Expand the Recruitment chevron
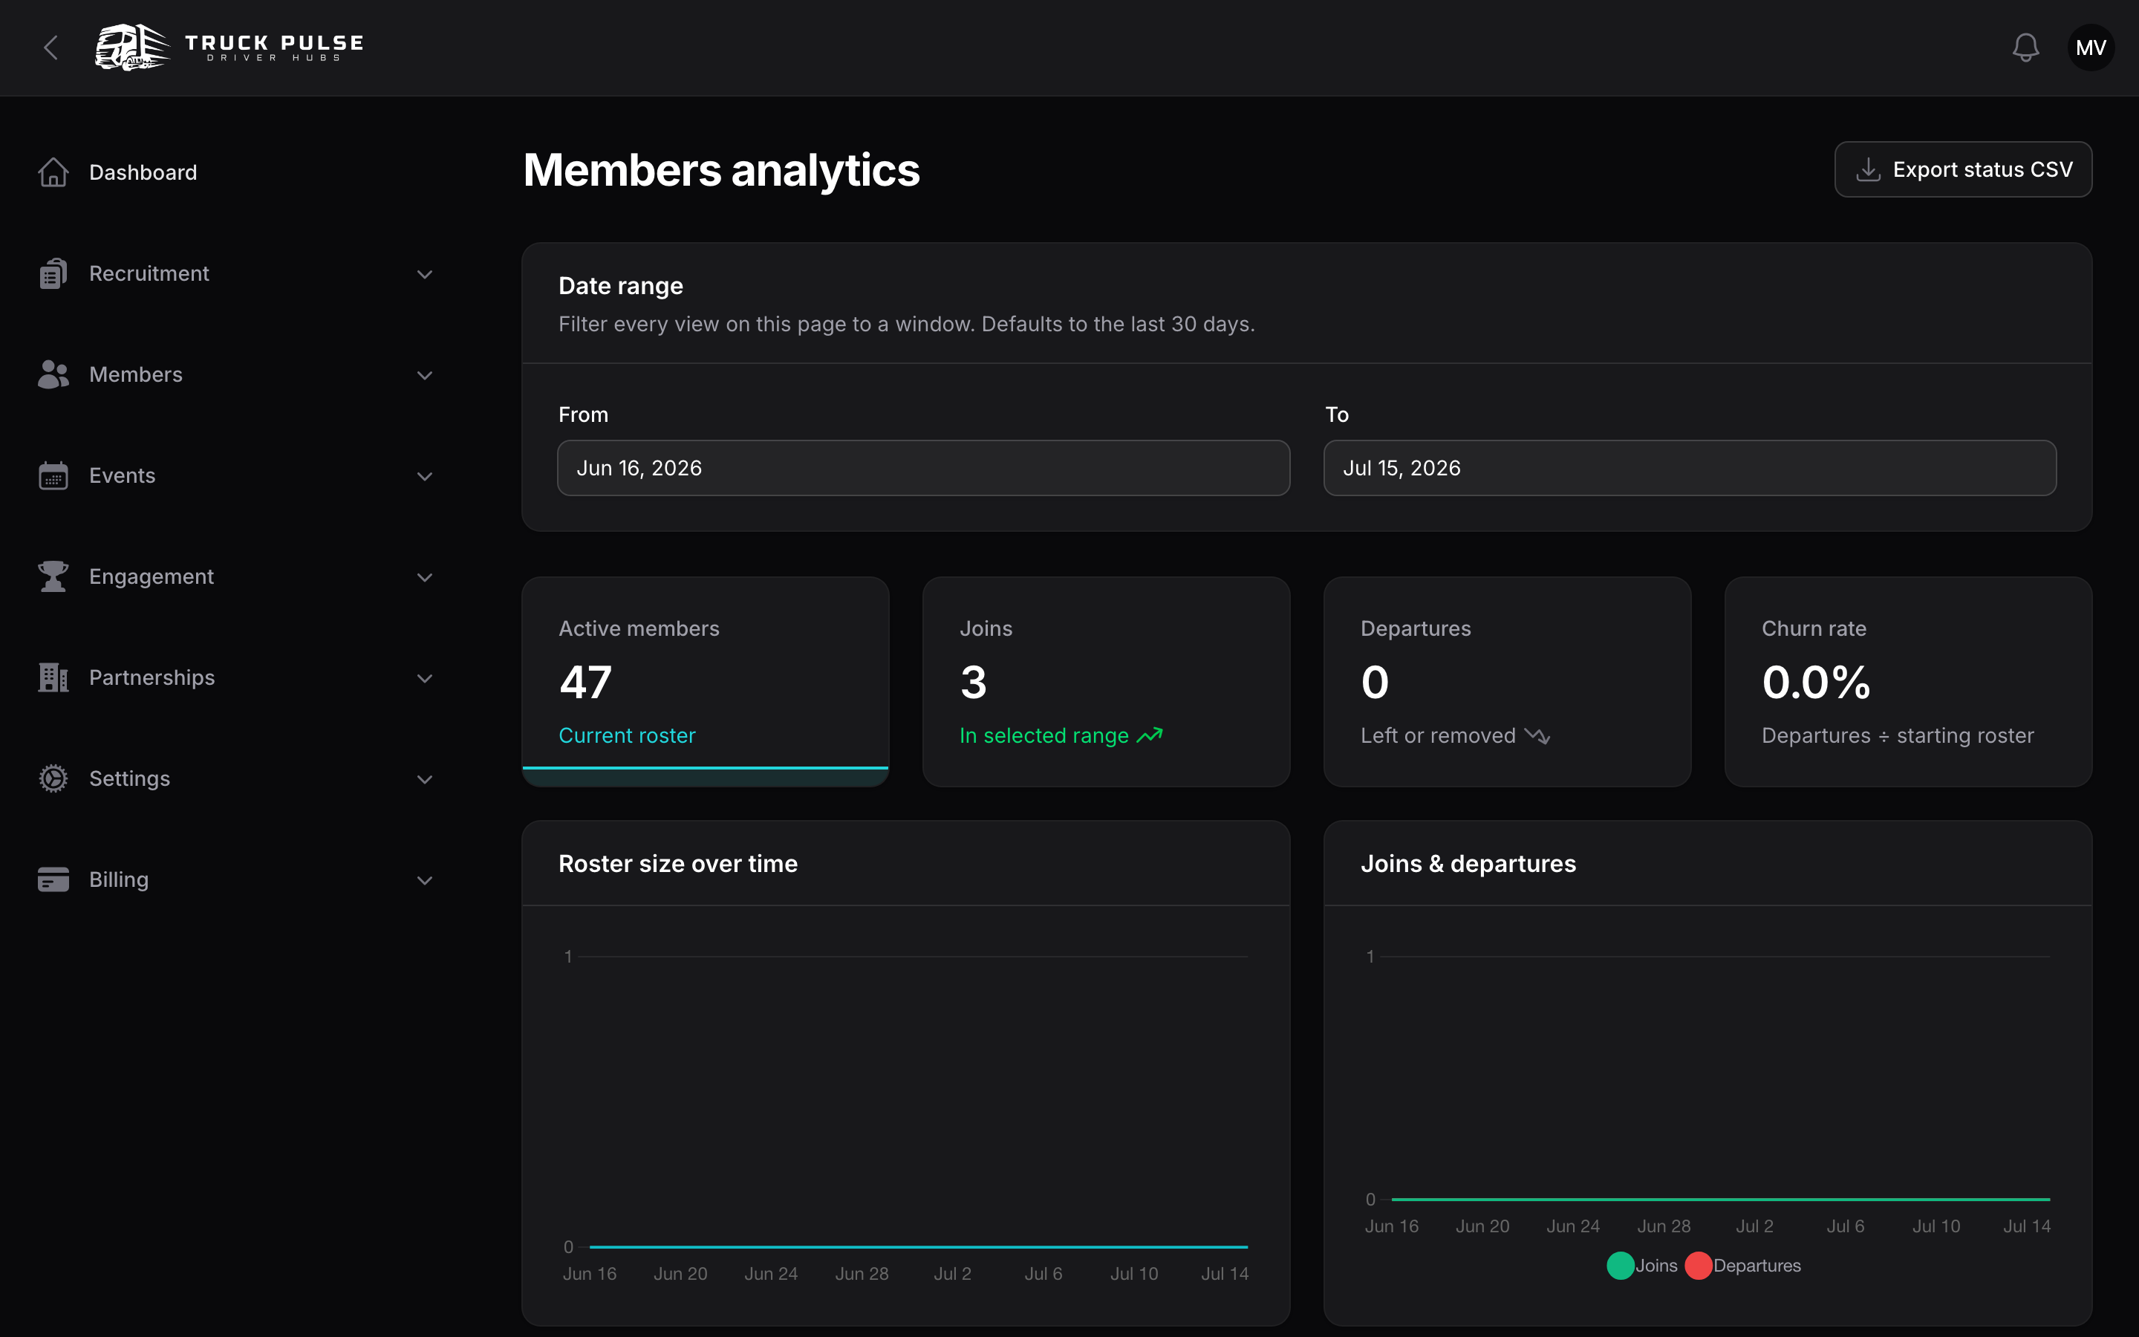 (424, 274)
